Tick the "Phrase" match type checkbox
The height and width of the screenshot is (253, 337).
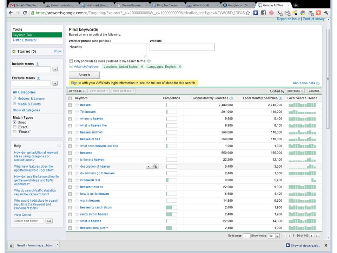click(14, 132)
